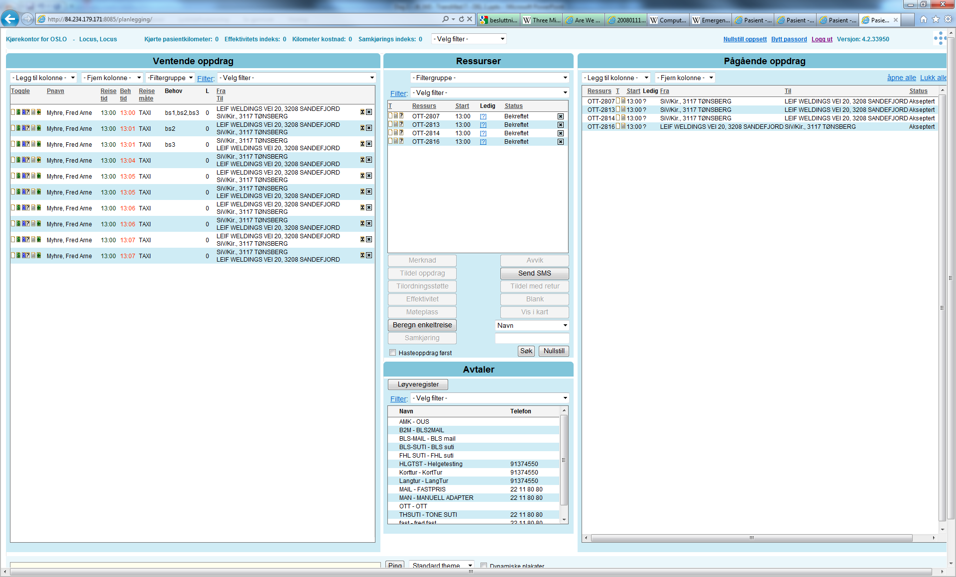Toggle the blank page box in the bs3 row
This screenshot has height=577, width=956.
coord(13,144)
